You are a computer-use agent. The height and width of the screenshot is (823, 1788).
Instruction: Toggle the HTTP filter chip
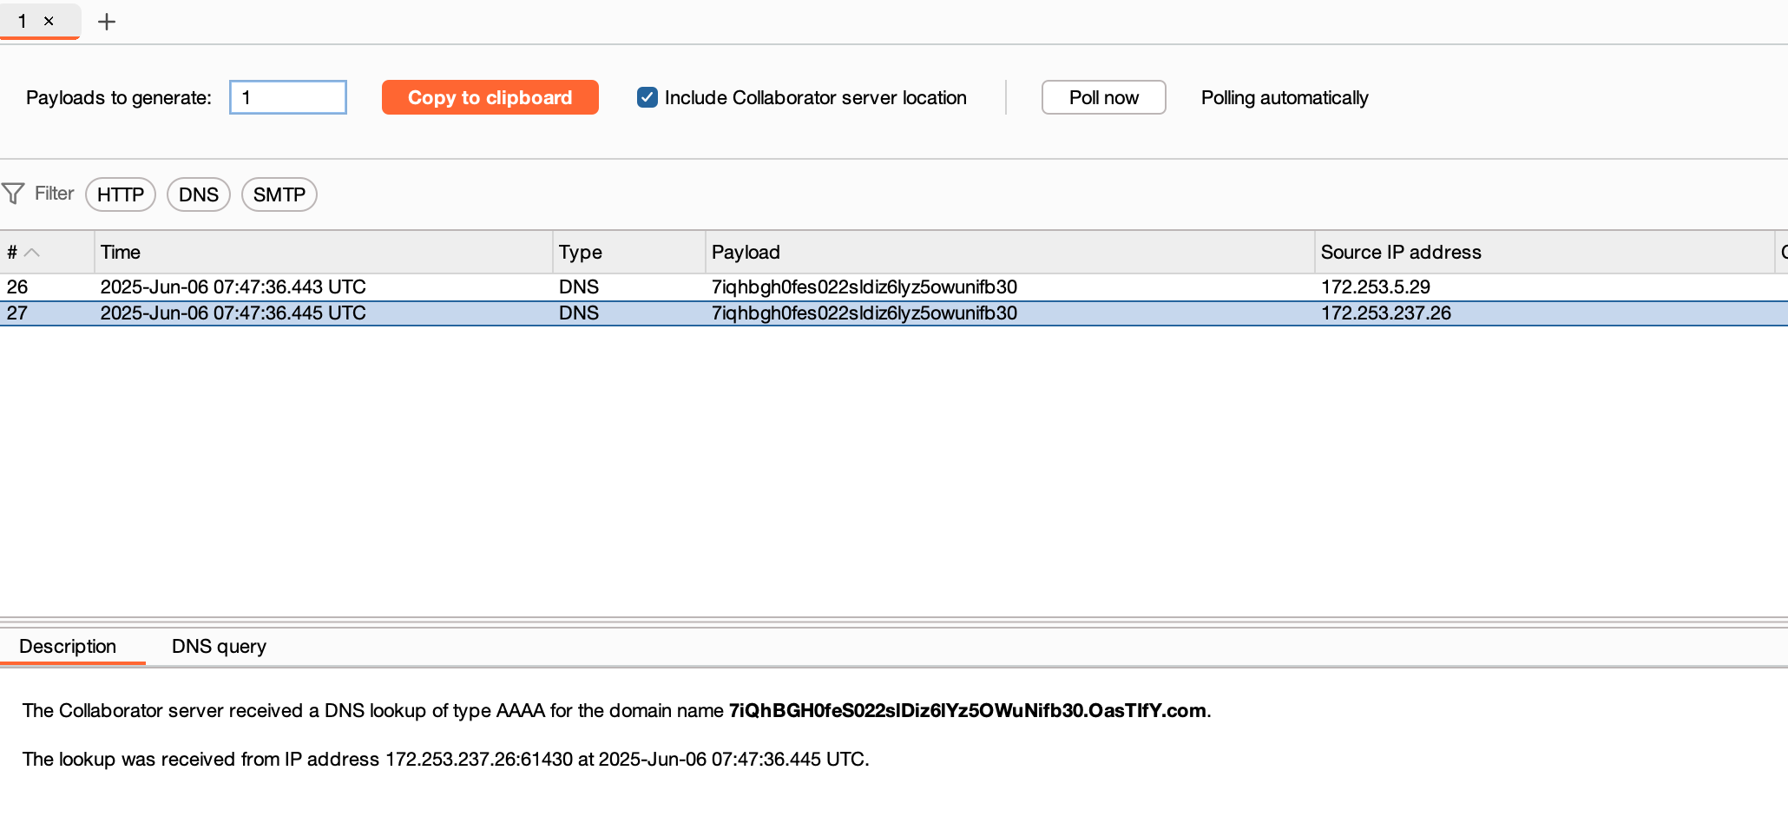click(121, 194)
